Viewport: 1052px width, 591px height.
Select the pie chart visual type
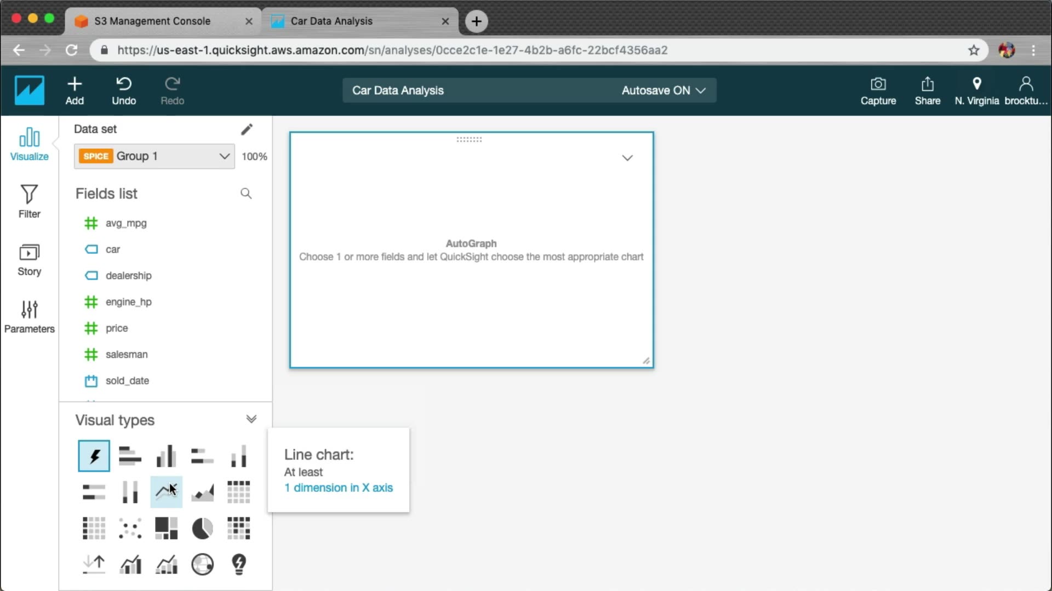pos(202,529)
